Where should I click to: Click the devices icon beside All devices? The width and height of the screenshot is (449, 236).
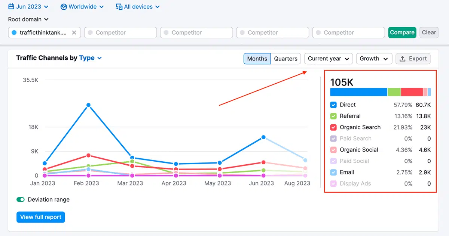coord(118,6)
